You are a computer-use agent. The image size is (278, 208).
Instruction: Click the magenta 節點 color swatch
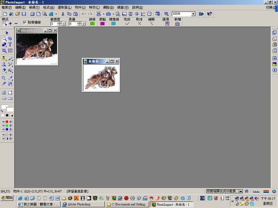(102, 24)
